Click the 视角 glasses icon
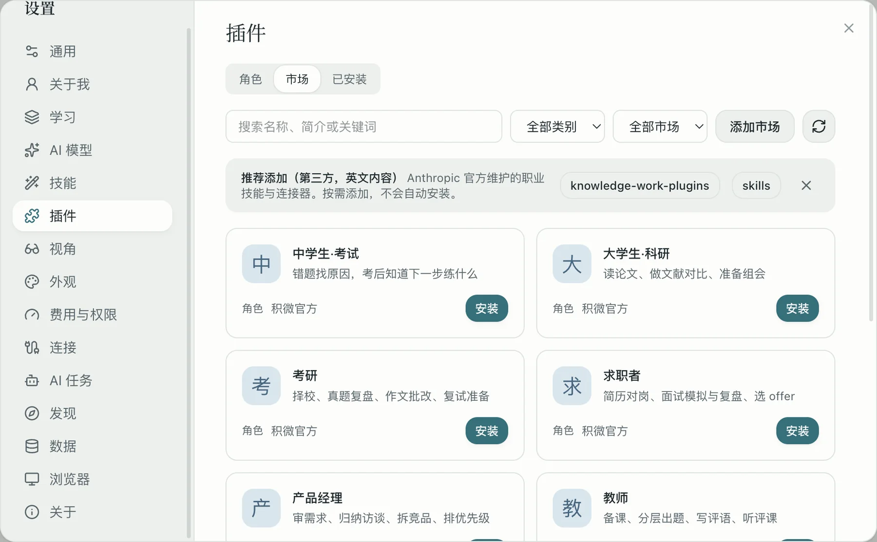 [x=32, y=249]
